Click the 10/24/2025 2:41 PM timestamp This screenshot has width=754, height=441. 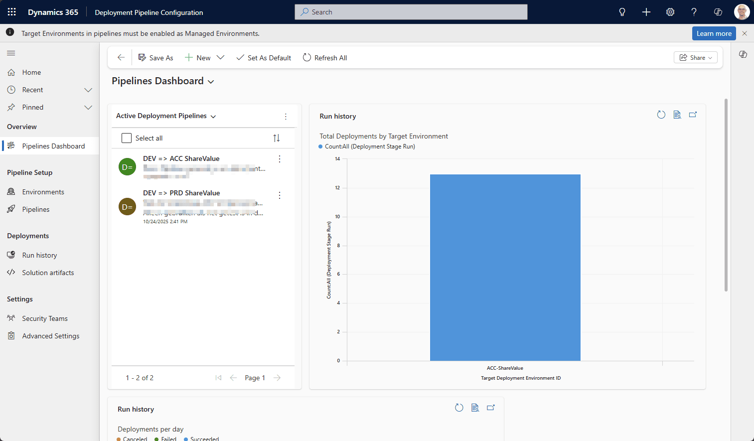pyautogui.click(x=165, y=222)
